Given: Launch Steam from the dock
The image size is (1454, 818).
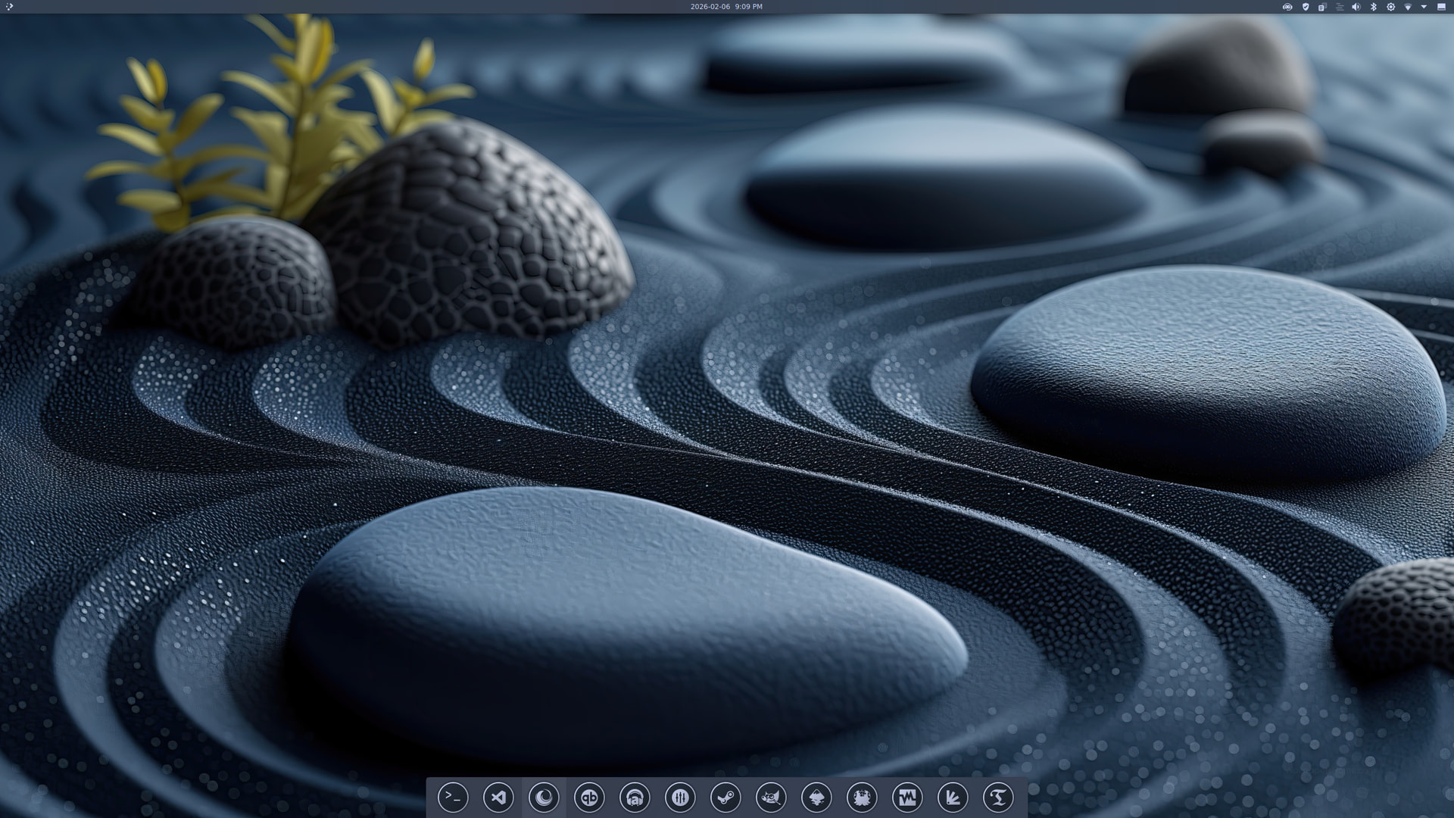Looking at the screenshot, I should (725, 798).
